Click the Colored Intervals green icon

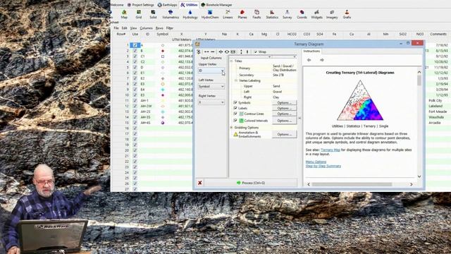click(x=241, y=121)
